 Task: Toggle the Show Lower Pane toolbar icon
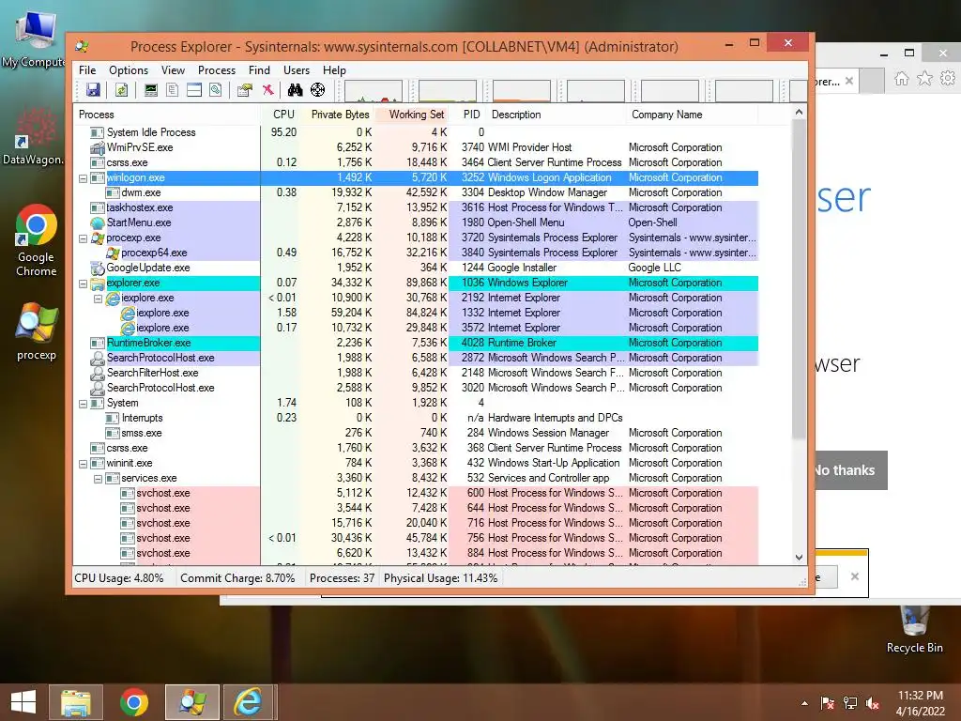point(194,90)
